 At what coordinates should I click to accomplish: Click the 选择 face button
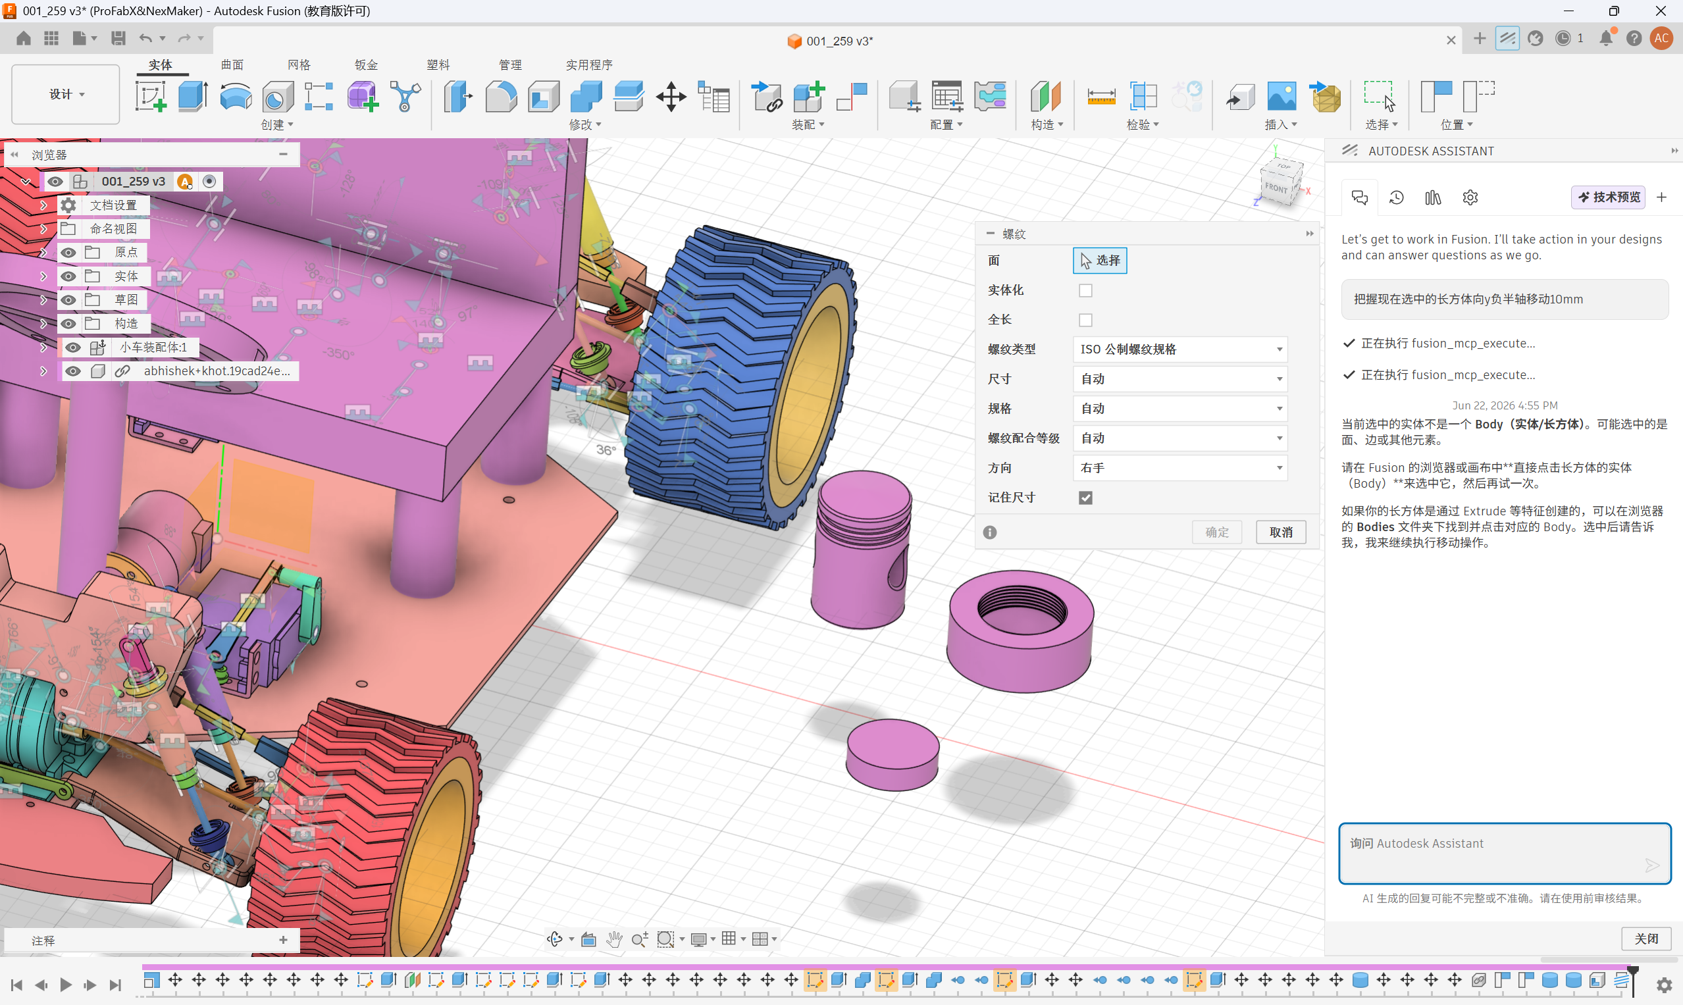pos(1100,261)
